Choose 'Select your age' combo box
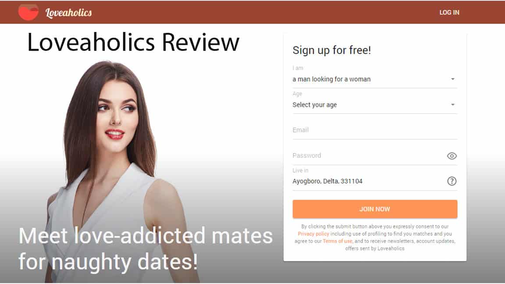 click(x=375, y=105)
